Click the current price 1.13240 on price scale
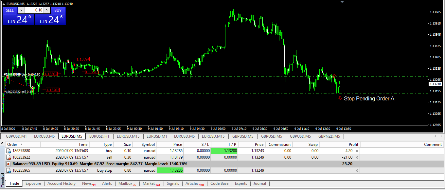 click(x=436, y=84)
